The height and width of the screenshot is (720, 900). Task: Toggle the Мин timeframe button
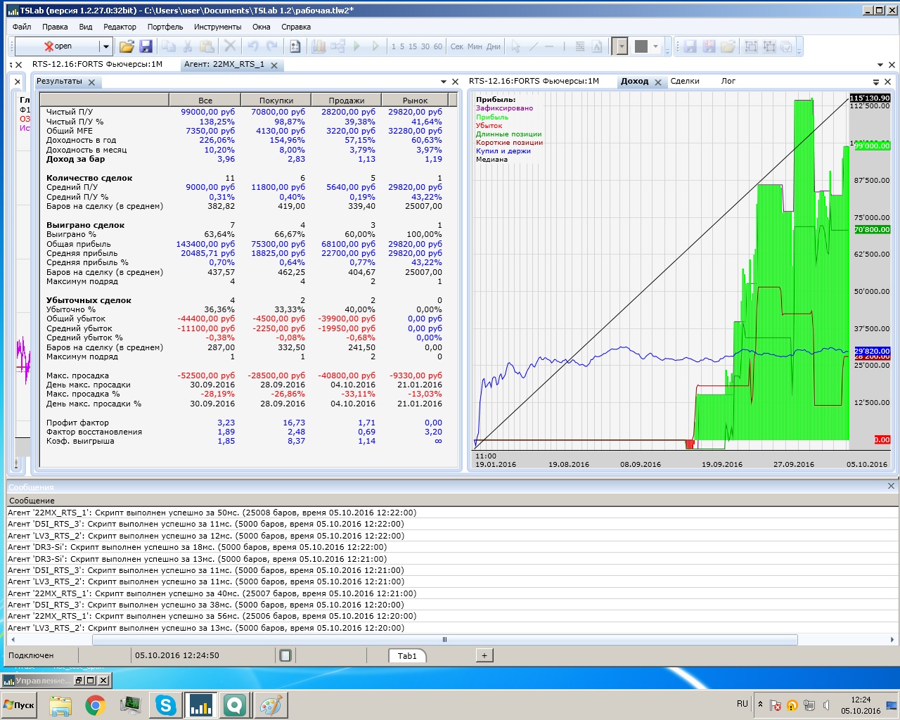point(475,46)
